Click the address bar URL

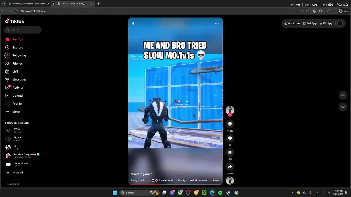coord(32,11)
